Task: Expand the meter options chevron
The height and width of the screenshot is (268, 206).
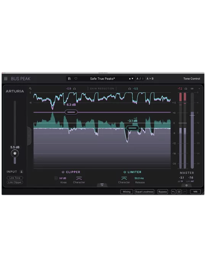Action: (199, 89)
